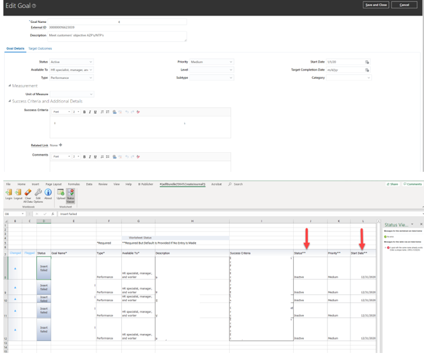Close the Status Viewer pane

click(x=421, y=224)
